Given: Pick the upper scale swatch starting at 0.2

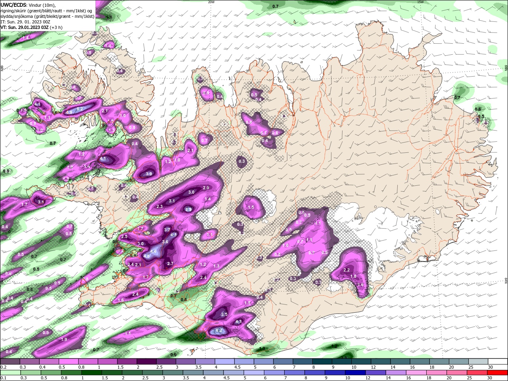Looking at the screenshot, I should pos(10,362).
